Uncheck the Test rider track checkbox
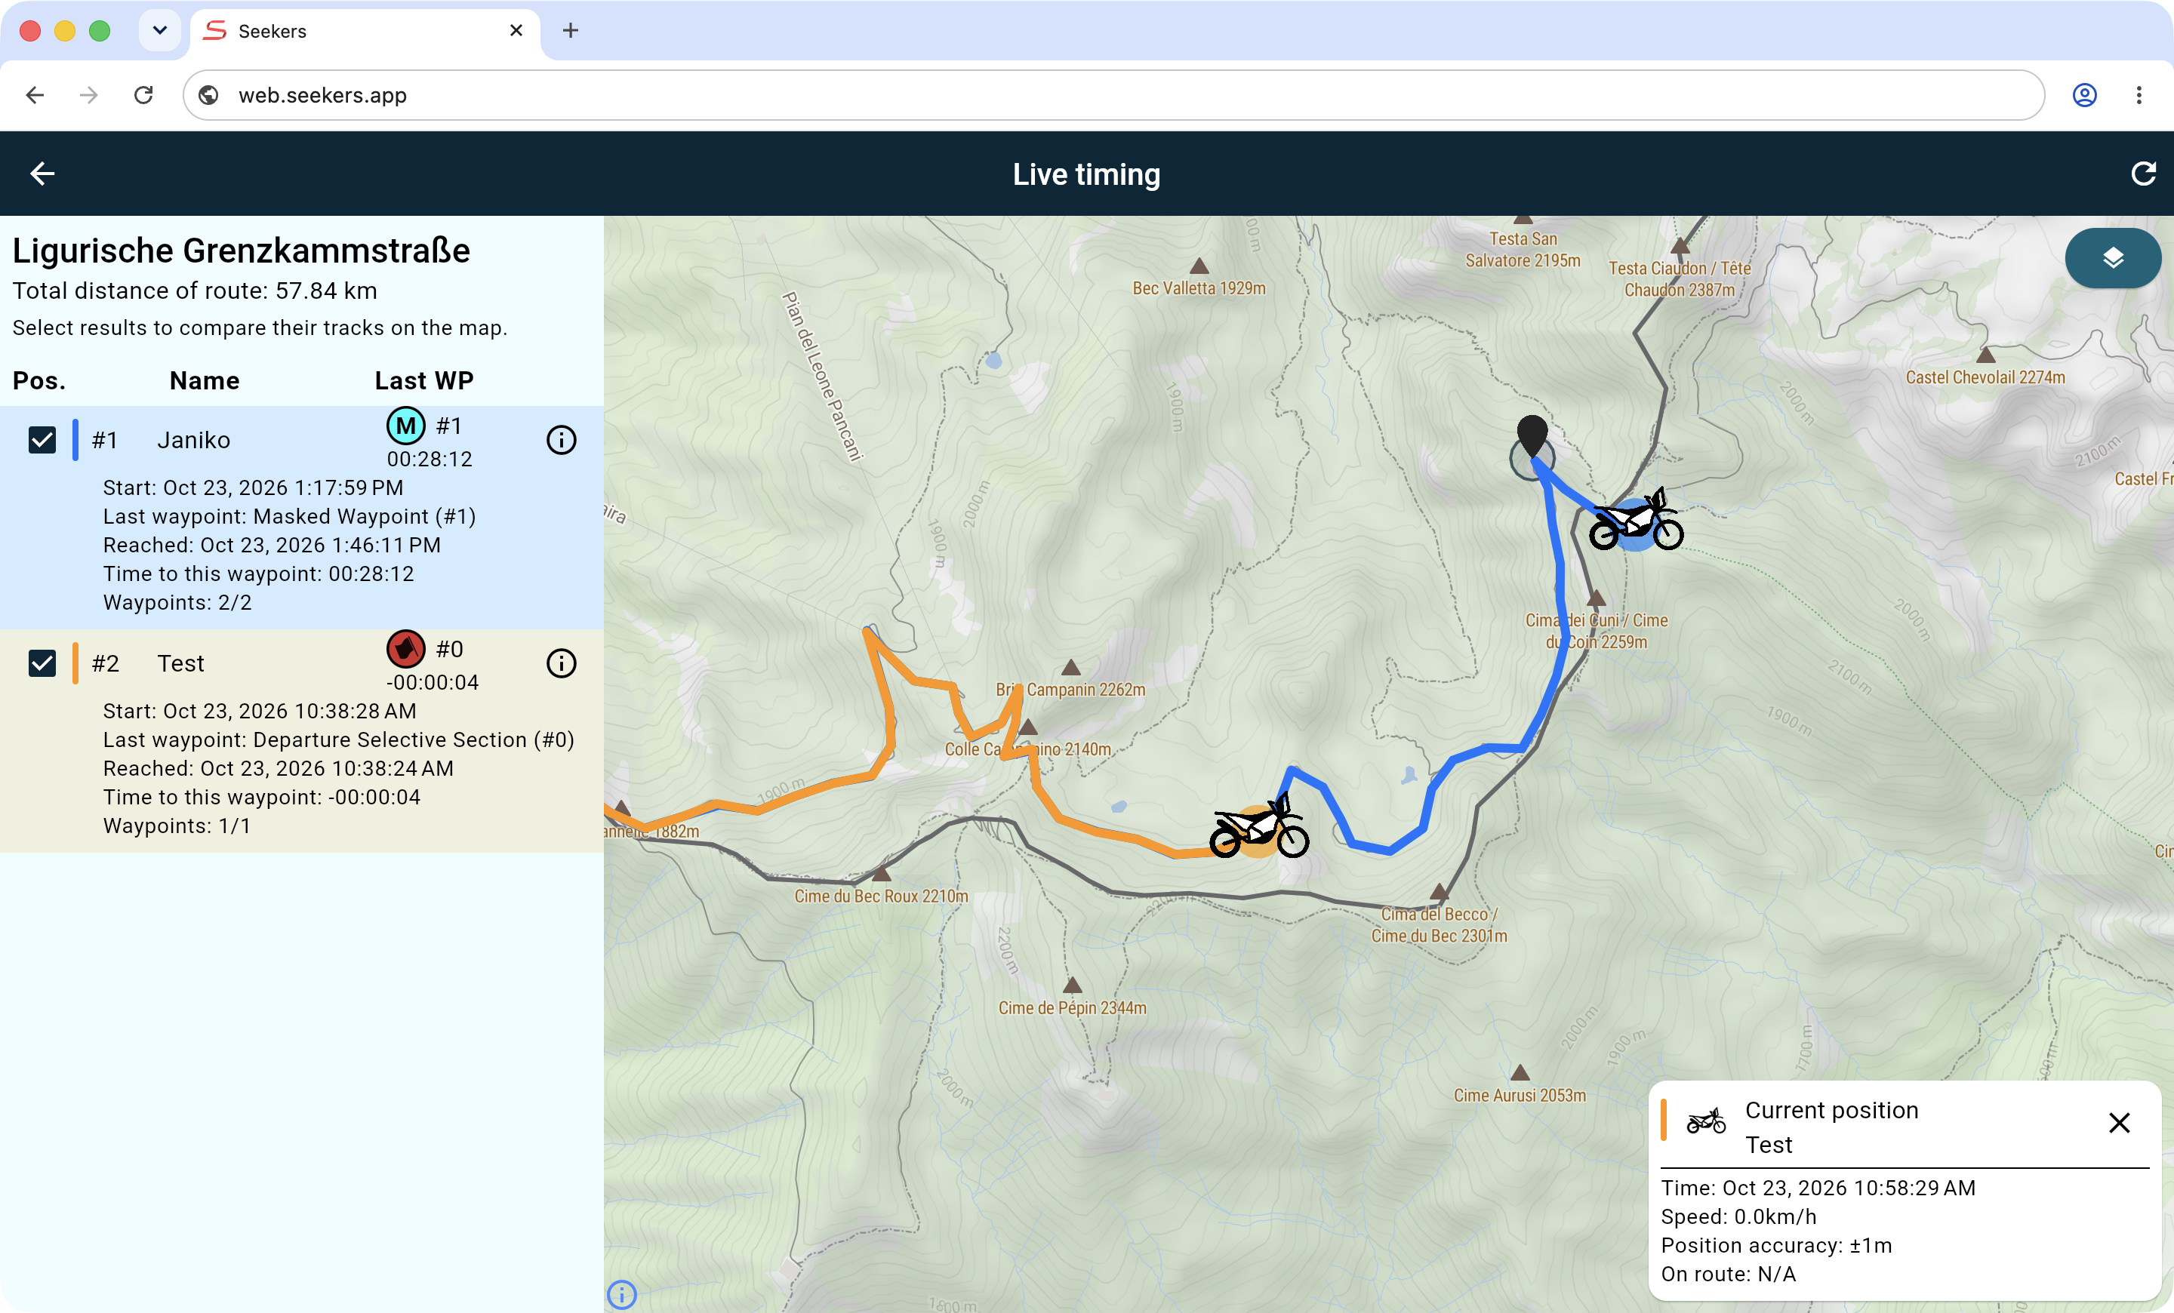The image size is (2174, 1313). [x=42, y=663]
